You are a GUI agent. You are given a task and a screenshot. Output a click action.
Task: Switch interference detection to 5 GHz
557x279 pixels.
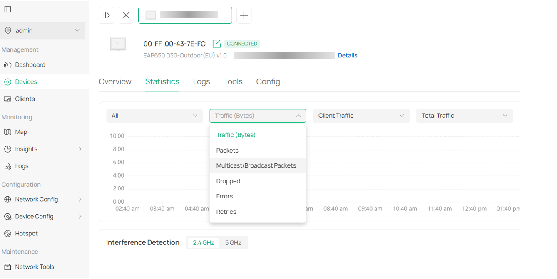[x=233, y=243]
